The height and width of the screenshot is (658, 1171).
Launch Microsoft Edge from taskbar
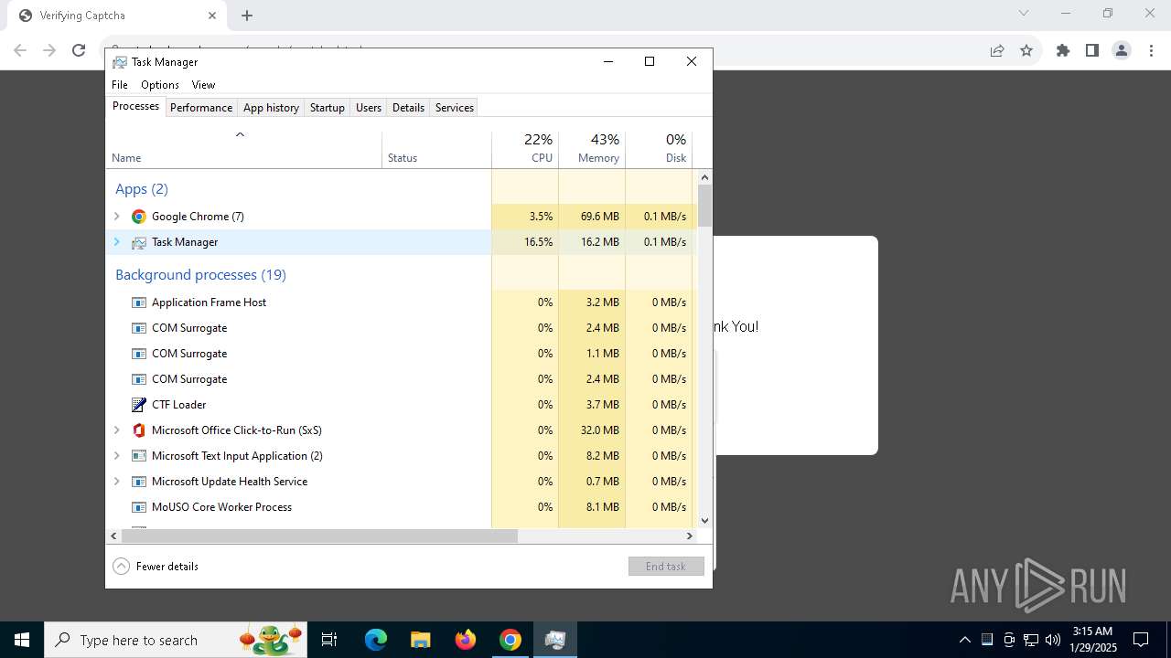[376, 640]
